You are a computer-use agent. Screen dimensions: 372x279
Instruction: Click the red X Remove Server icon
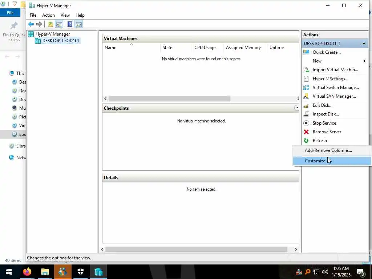(306, 132)
